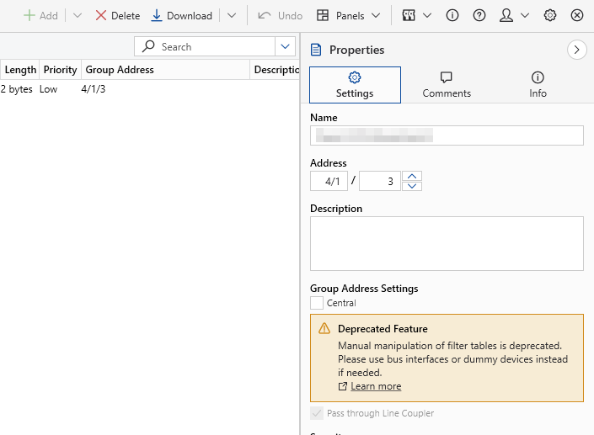
Task: Expand the Download options dropdown arrow
Action: click(x=232, y=16)
